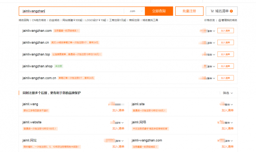Click 加入清单 for jainli.网址
The height and width of the screenshot is (152, 256).
(119, 147)
